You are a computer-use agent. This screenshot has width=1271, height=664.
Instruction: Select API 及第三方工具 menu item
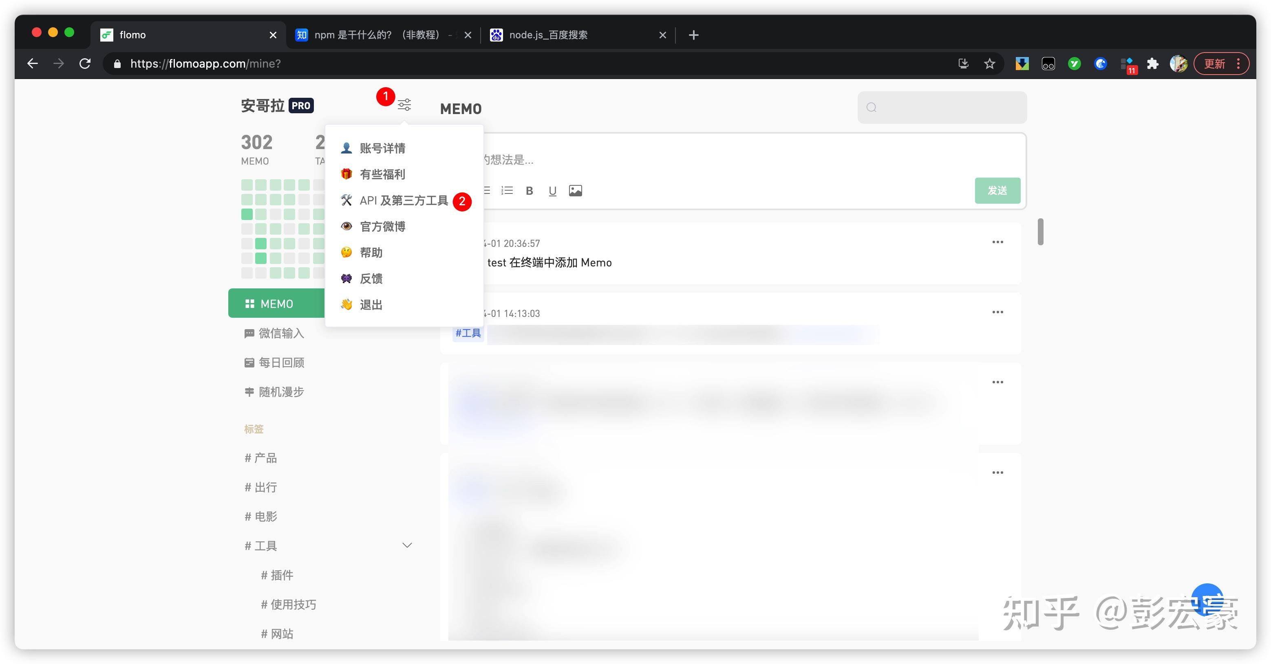pos(403,201)
